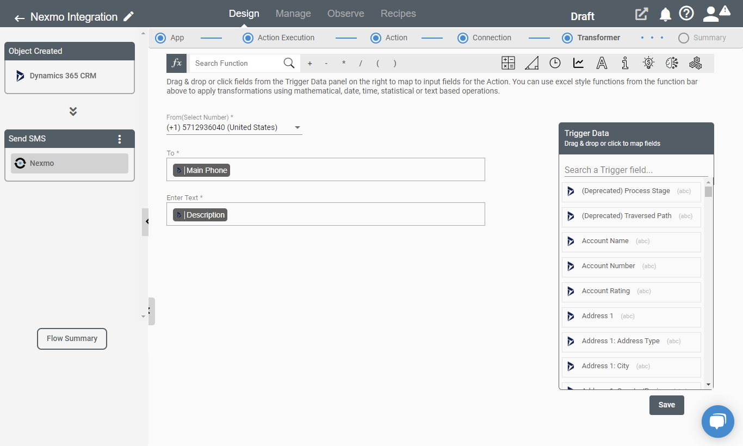This screenshot has height=446, width=743.
Task: Map the Address 1 trigger field
Action: (x=631, y=317)
